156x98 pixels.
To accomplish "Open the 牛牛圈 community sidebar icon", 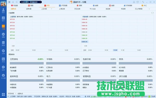I will click(x=3, y=76).
